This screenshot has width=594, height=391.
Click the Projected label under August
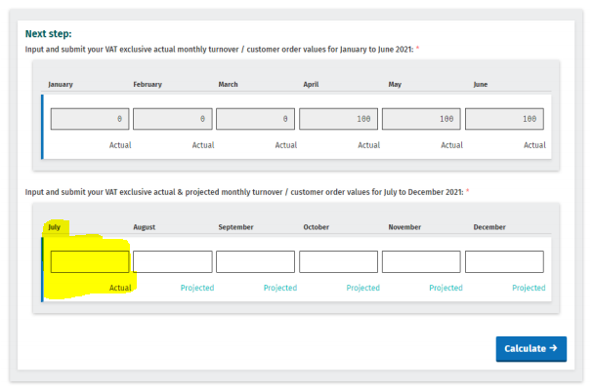[196, 288]
